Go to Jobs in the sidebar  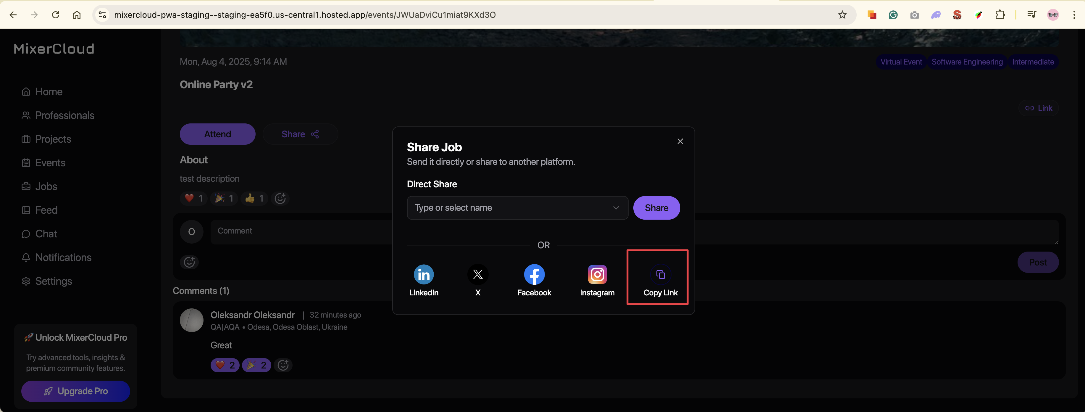pos(46,187)
